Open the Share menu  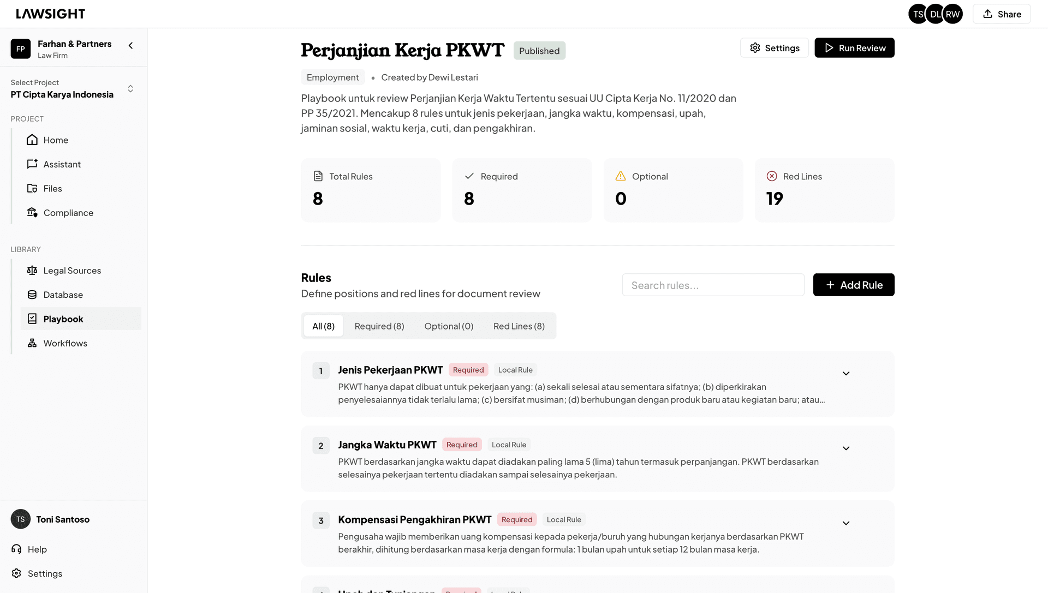[1001, 14]
